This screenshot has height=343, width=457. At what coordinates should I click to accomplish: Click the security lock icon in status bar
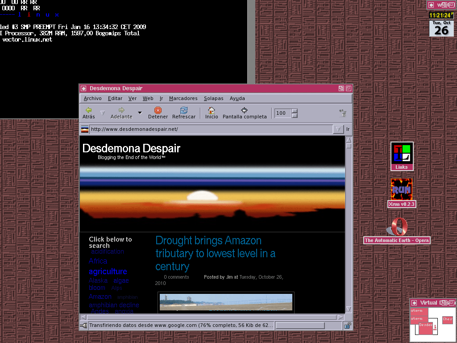point(347,326)
